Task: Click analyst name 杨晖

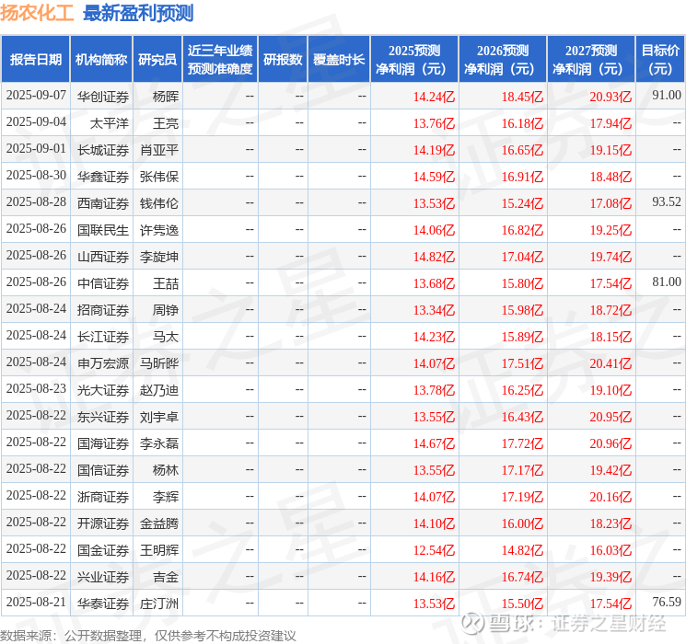Action: point(166,97)
